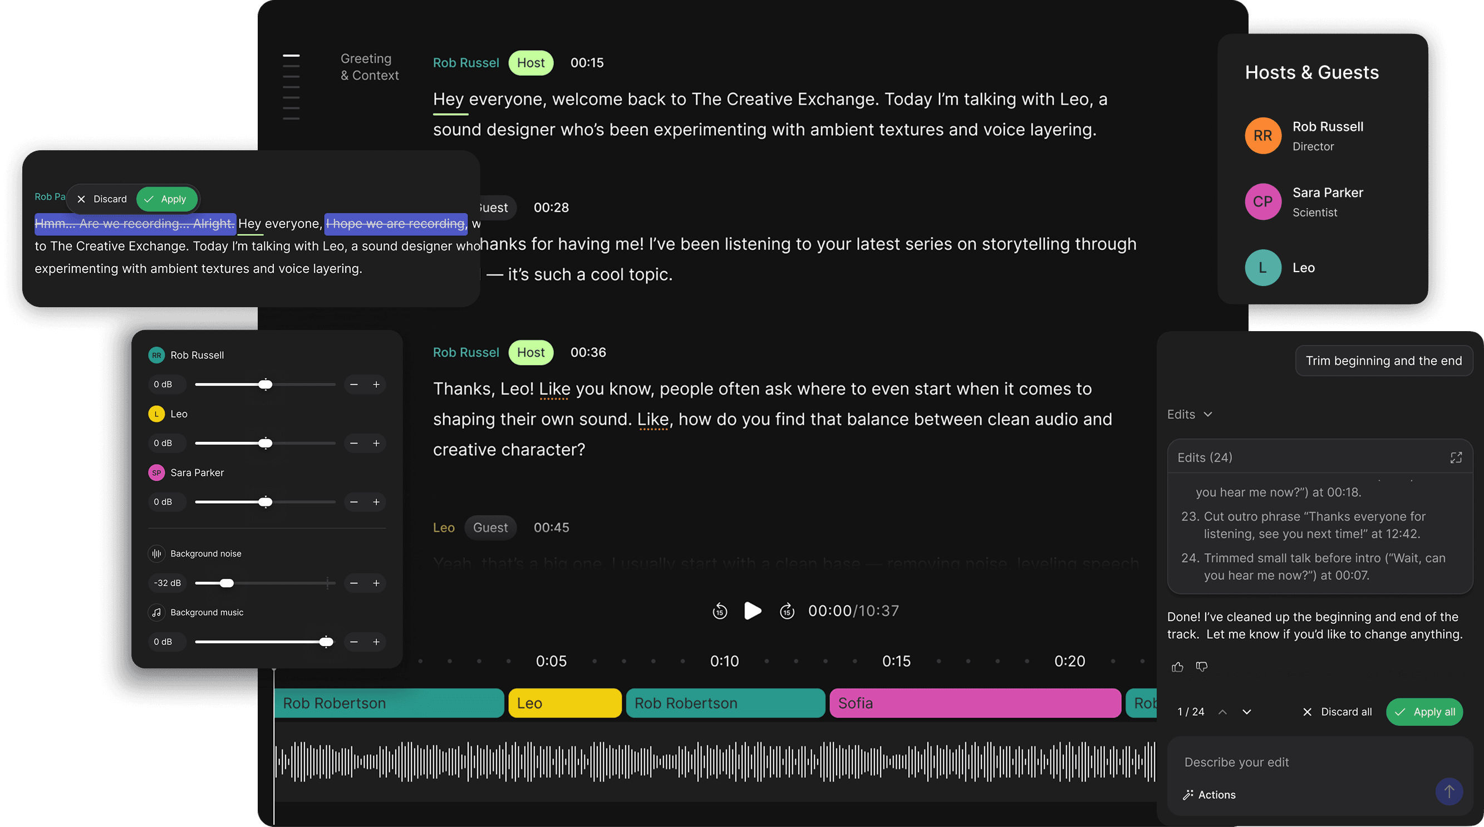Viewport: 1484px width, 827px height.
Task: Click the Background noise waveform icon
Action: coord(156,553)
